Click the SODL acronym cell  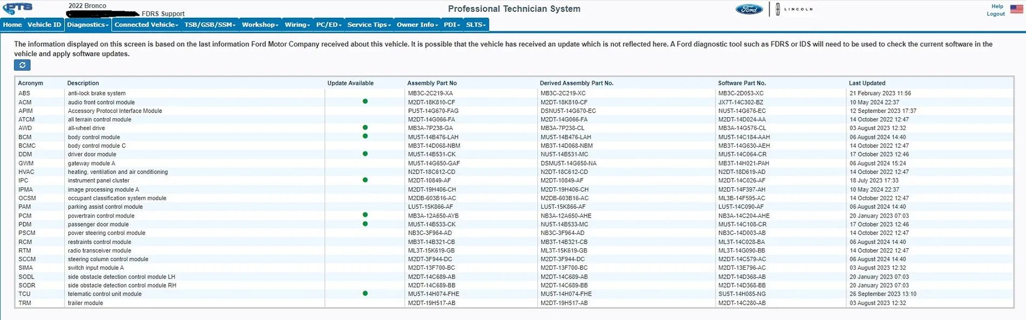[x=26, y=276]
